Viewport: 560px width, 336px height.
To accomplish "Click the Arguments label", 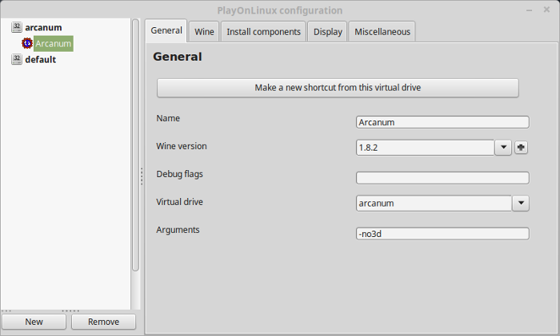I will point(178,230).
